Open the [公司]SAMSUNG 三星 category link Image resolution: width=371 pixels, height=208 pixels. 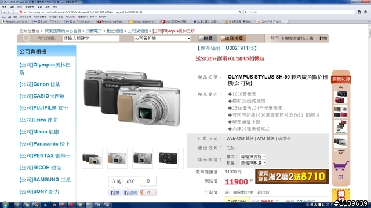click(45, 180)
